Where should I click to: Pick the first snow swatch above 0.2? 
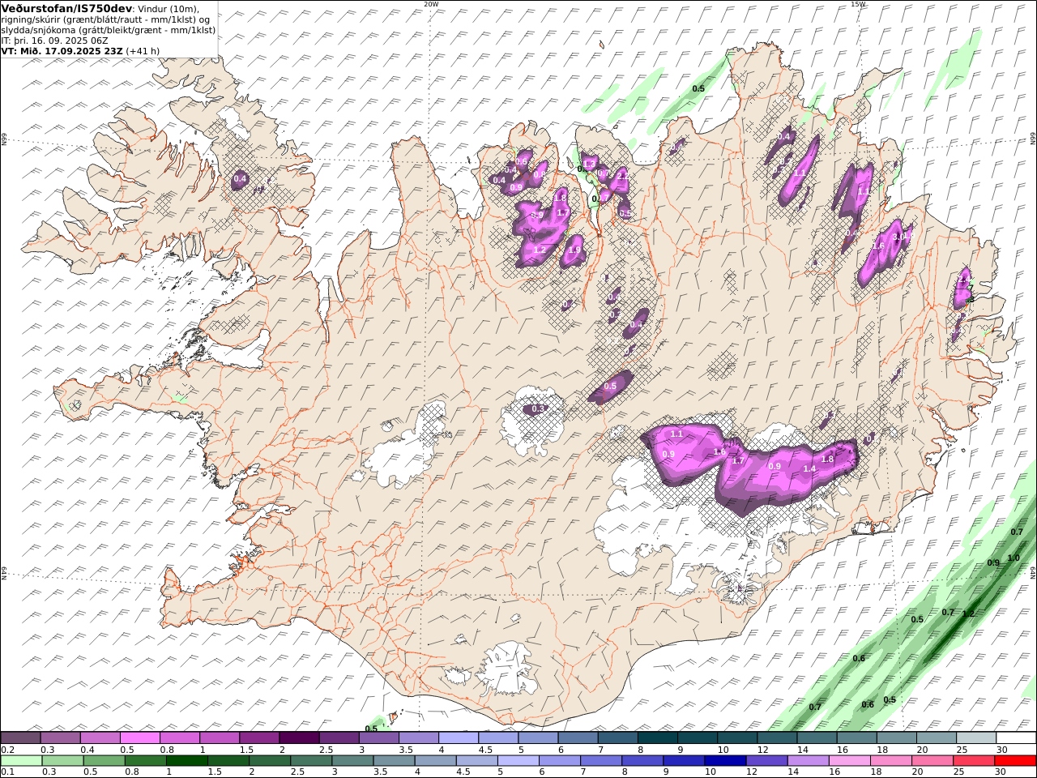pos(21,738)
